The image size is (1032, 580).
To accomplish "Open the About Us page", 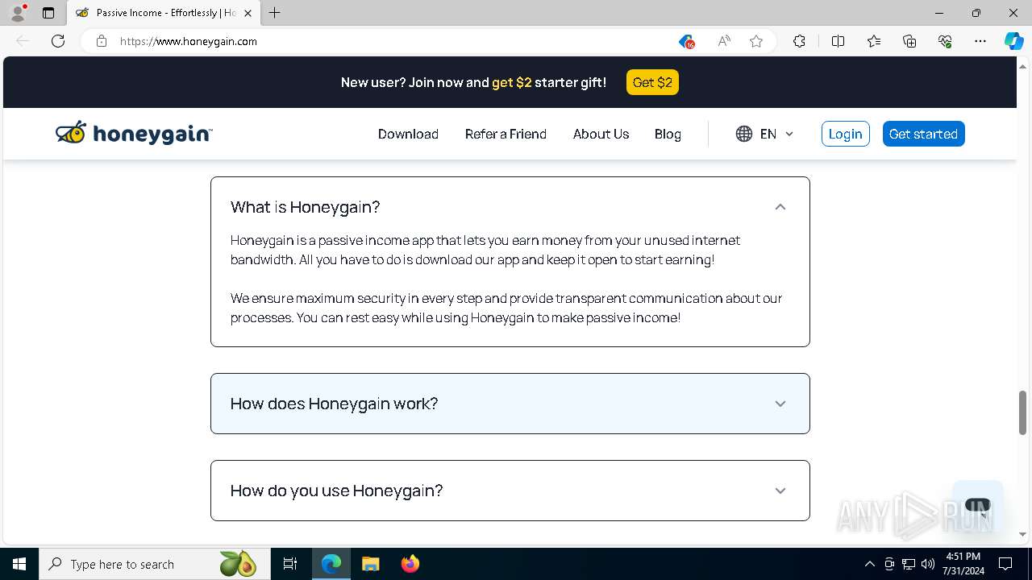I will tap(601, 134).
